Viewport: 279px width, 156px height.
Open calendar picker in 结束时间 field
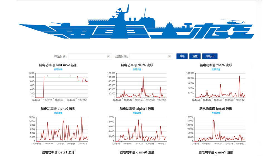click(169, 57)
